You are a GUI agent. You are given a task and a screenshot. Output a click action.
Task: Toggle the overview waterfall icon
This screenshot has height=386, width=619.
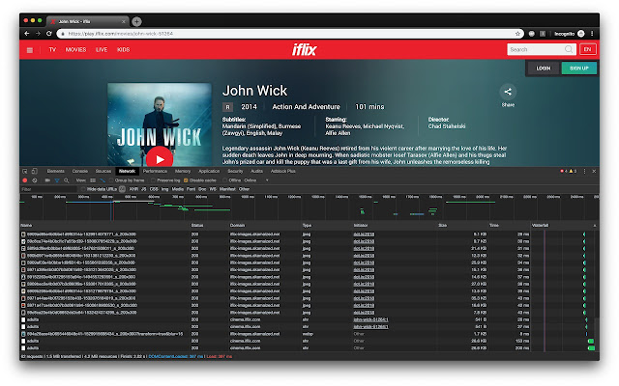click(103, 180)
